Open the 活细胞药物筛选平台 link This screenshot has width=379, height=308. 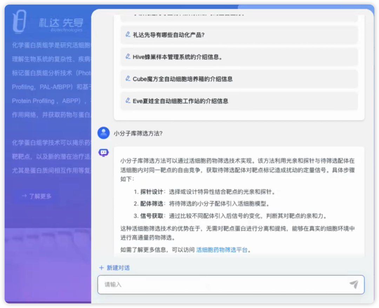222,250
